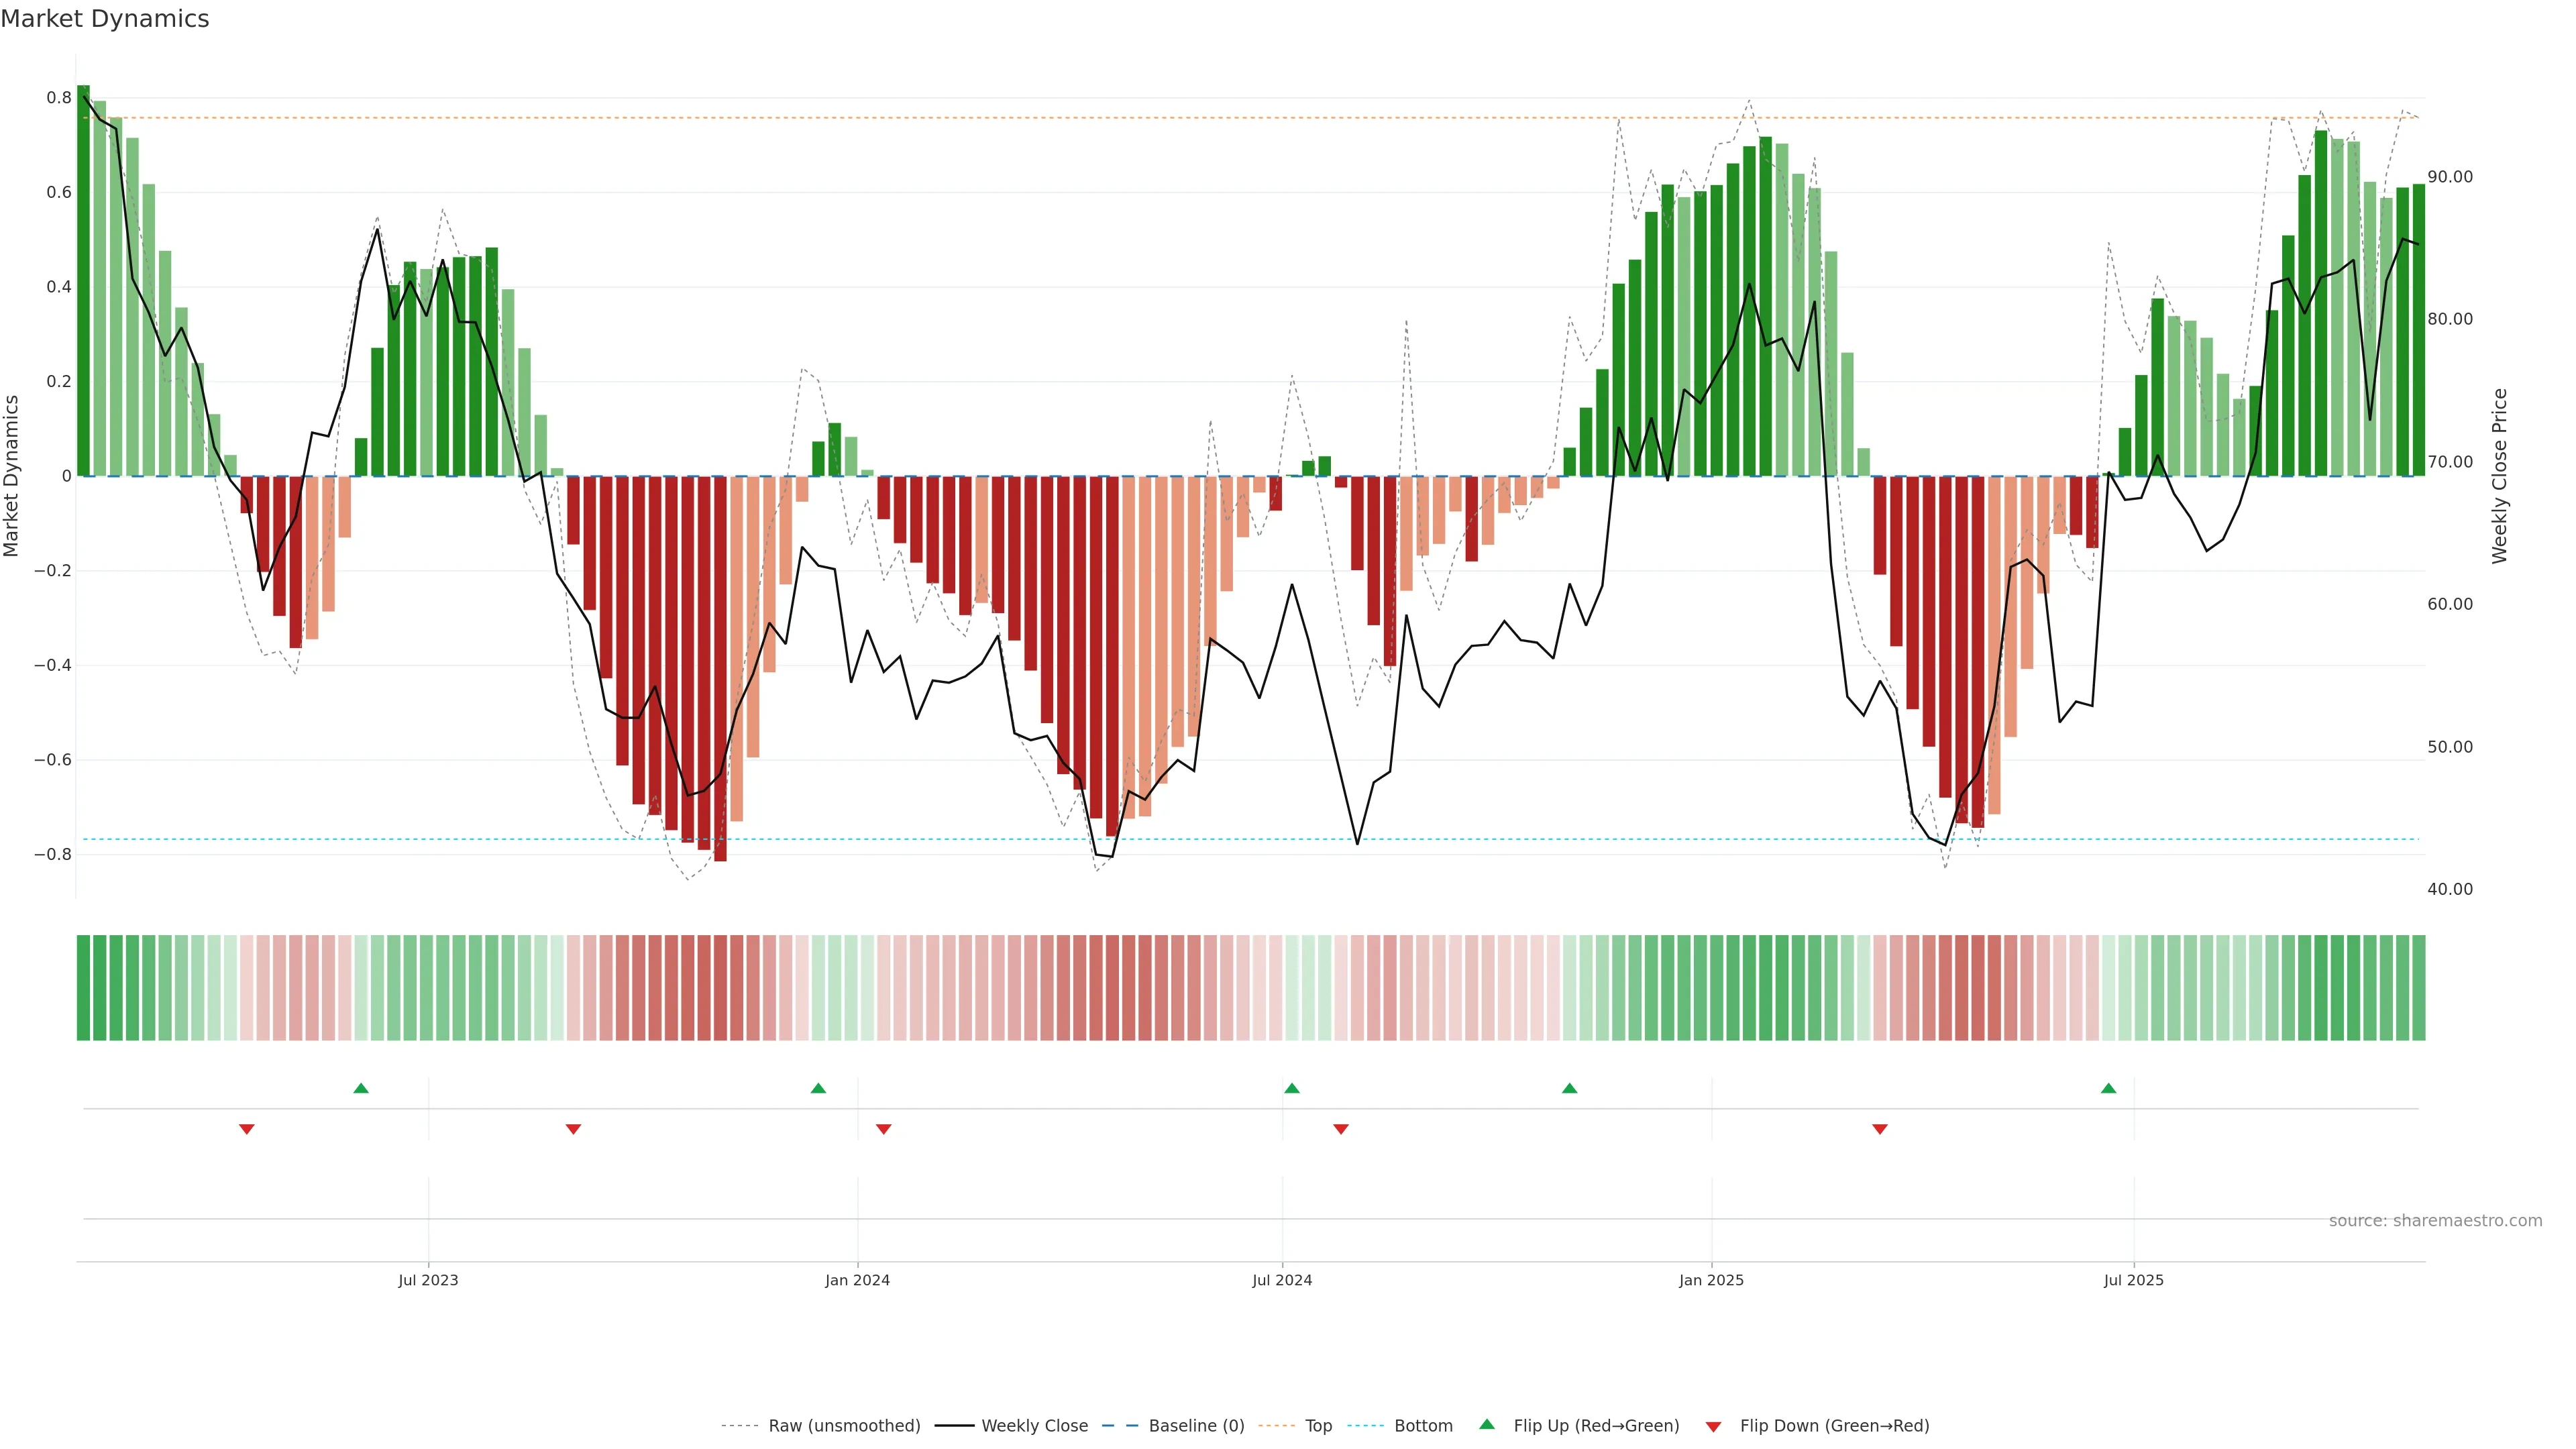
Task: Click the red flip-down triangle after Jan 2024
Action: coord(883,1129)
